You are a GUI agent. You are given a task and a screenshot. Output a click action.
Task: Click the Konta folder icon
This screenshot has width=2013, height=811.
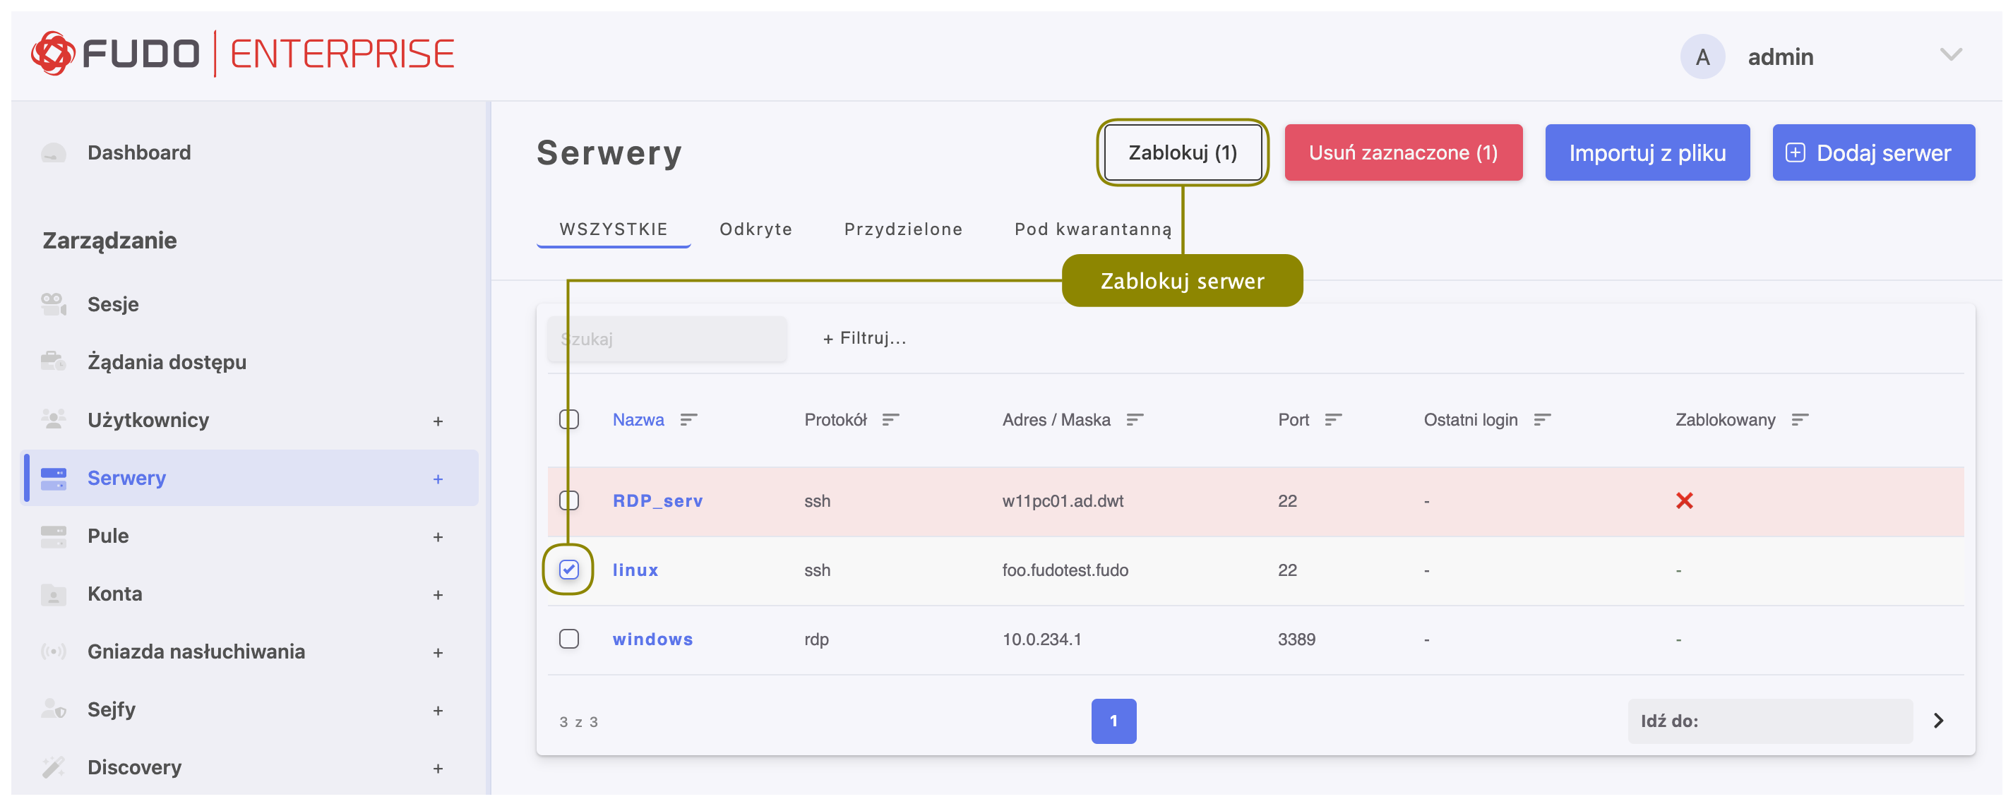coord(53,594)
